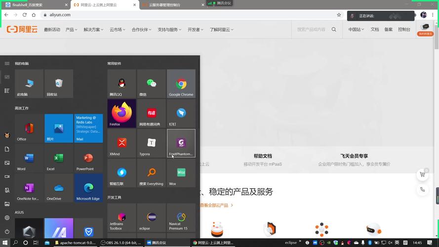Screen dimensions: 439x247
Task: Launch 搜索 Everything tile
Action: [x=152, y=173]
